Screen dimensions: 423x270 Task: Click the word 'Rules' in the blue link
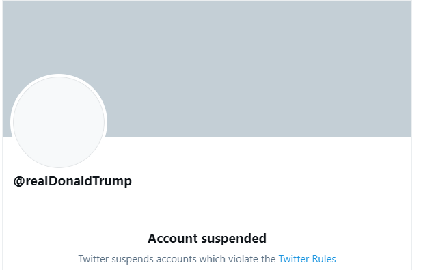pyautogui.click(x=324, y=259)
